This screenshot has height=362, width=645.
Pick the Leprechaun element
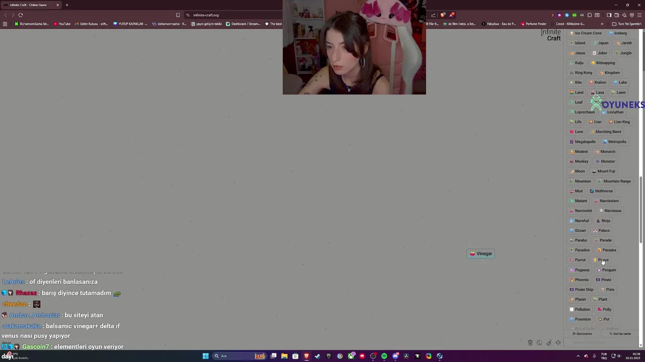pos(582,112)
